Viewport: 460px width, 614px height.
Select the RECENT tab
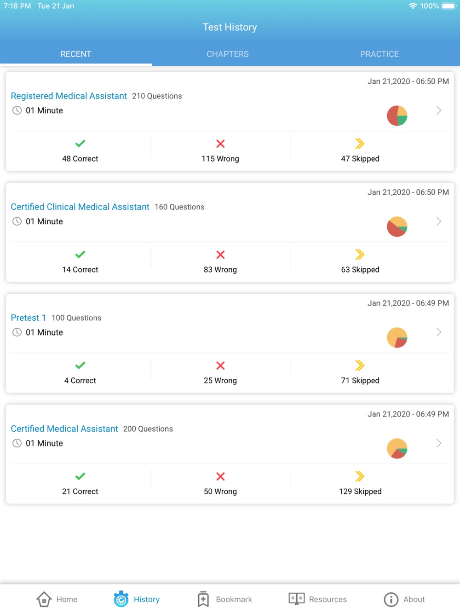point(76,54)
